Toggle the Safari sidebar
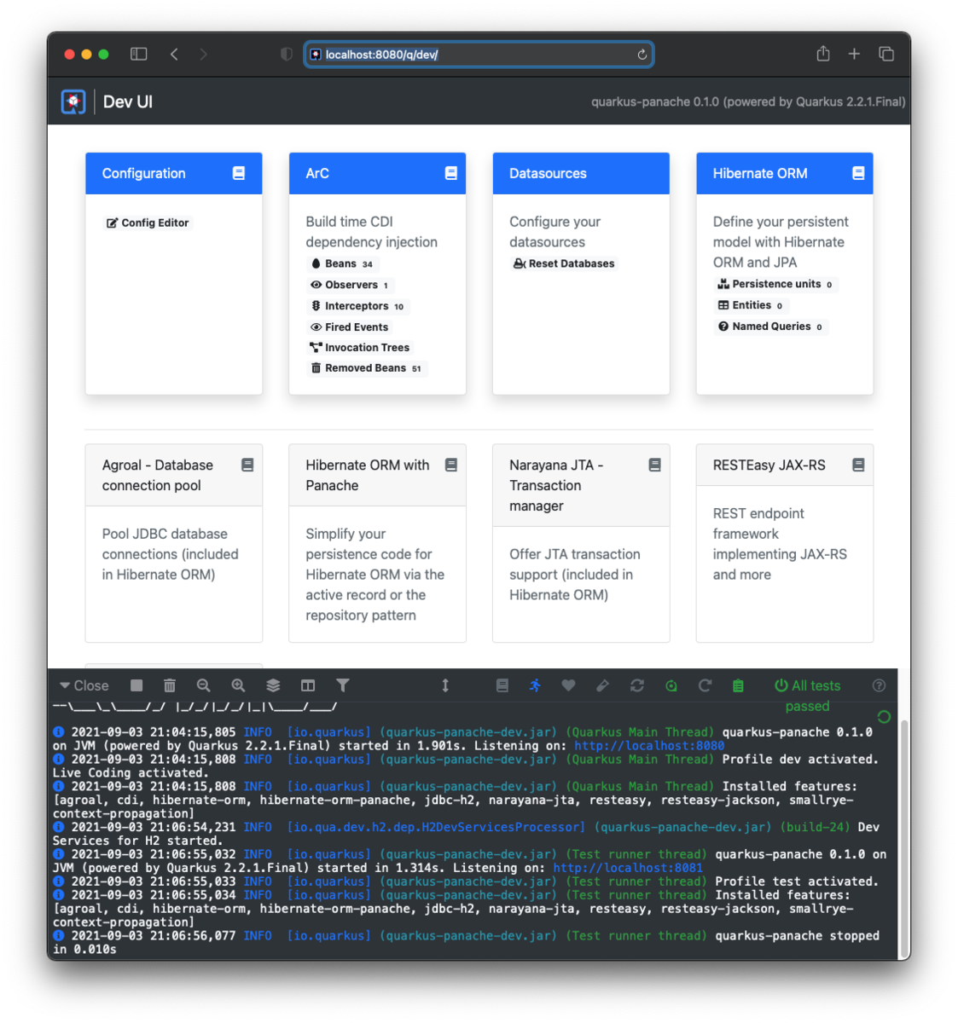 [x=138, y=54]
